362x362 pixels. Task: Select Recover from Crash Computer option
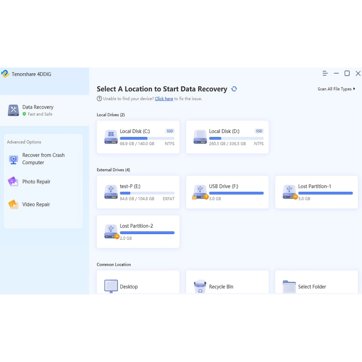[43, 159]
